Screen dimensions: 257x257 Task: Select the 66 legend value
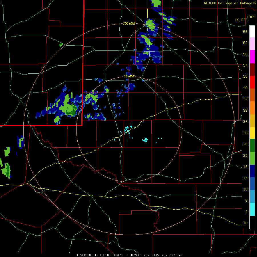pyautogui.click(x=245, y=31)
